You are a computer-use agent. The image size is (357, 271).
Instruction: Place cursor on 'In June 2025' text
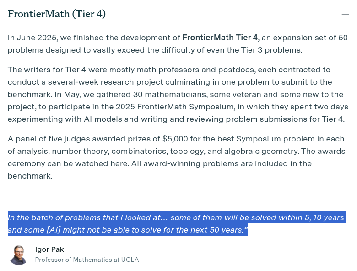tap(32, 38)
